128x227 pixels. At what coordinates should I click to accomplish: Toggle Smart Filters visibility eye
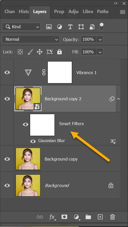[26, 124]
